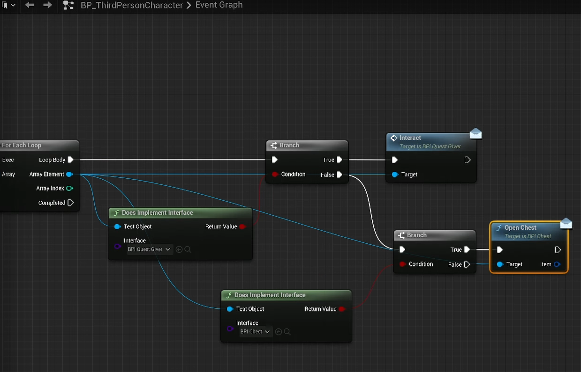Click BP_ThirdPersonCharacter in the breadcrumb
Viewport: 581px width, 372px height.
pyautogui.click(x=132, y=6)
